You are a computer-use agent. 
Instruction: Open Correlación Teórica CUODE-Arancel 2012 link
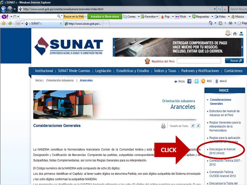click(x=222, y=174)
